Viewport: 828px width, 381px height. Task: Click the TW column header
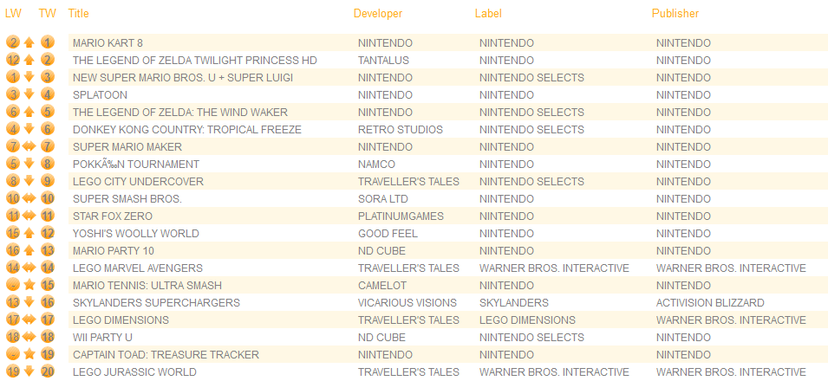[48, 14]
